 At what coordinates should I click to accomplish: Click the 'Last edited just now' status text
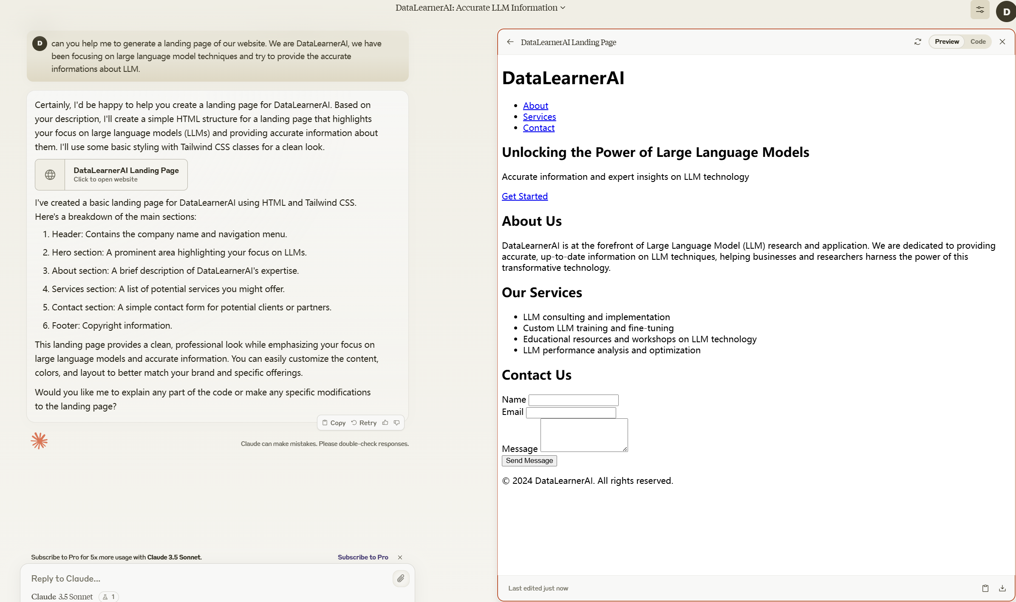pyautogui.click(x=538, y=588)
